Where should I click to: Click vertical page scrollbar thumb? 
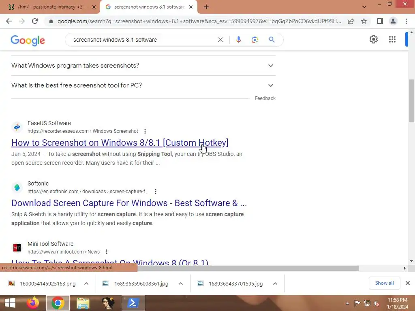(x=411, y=100)
